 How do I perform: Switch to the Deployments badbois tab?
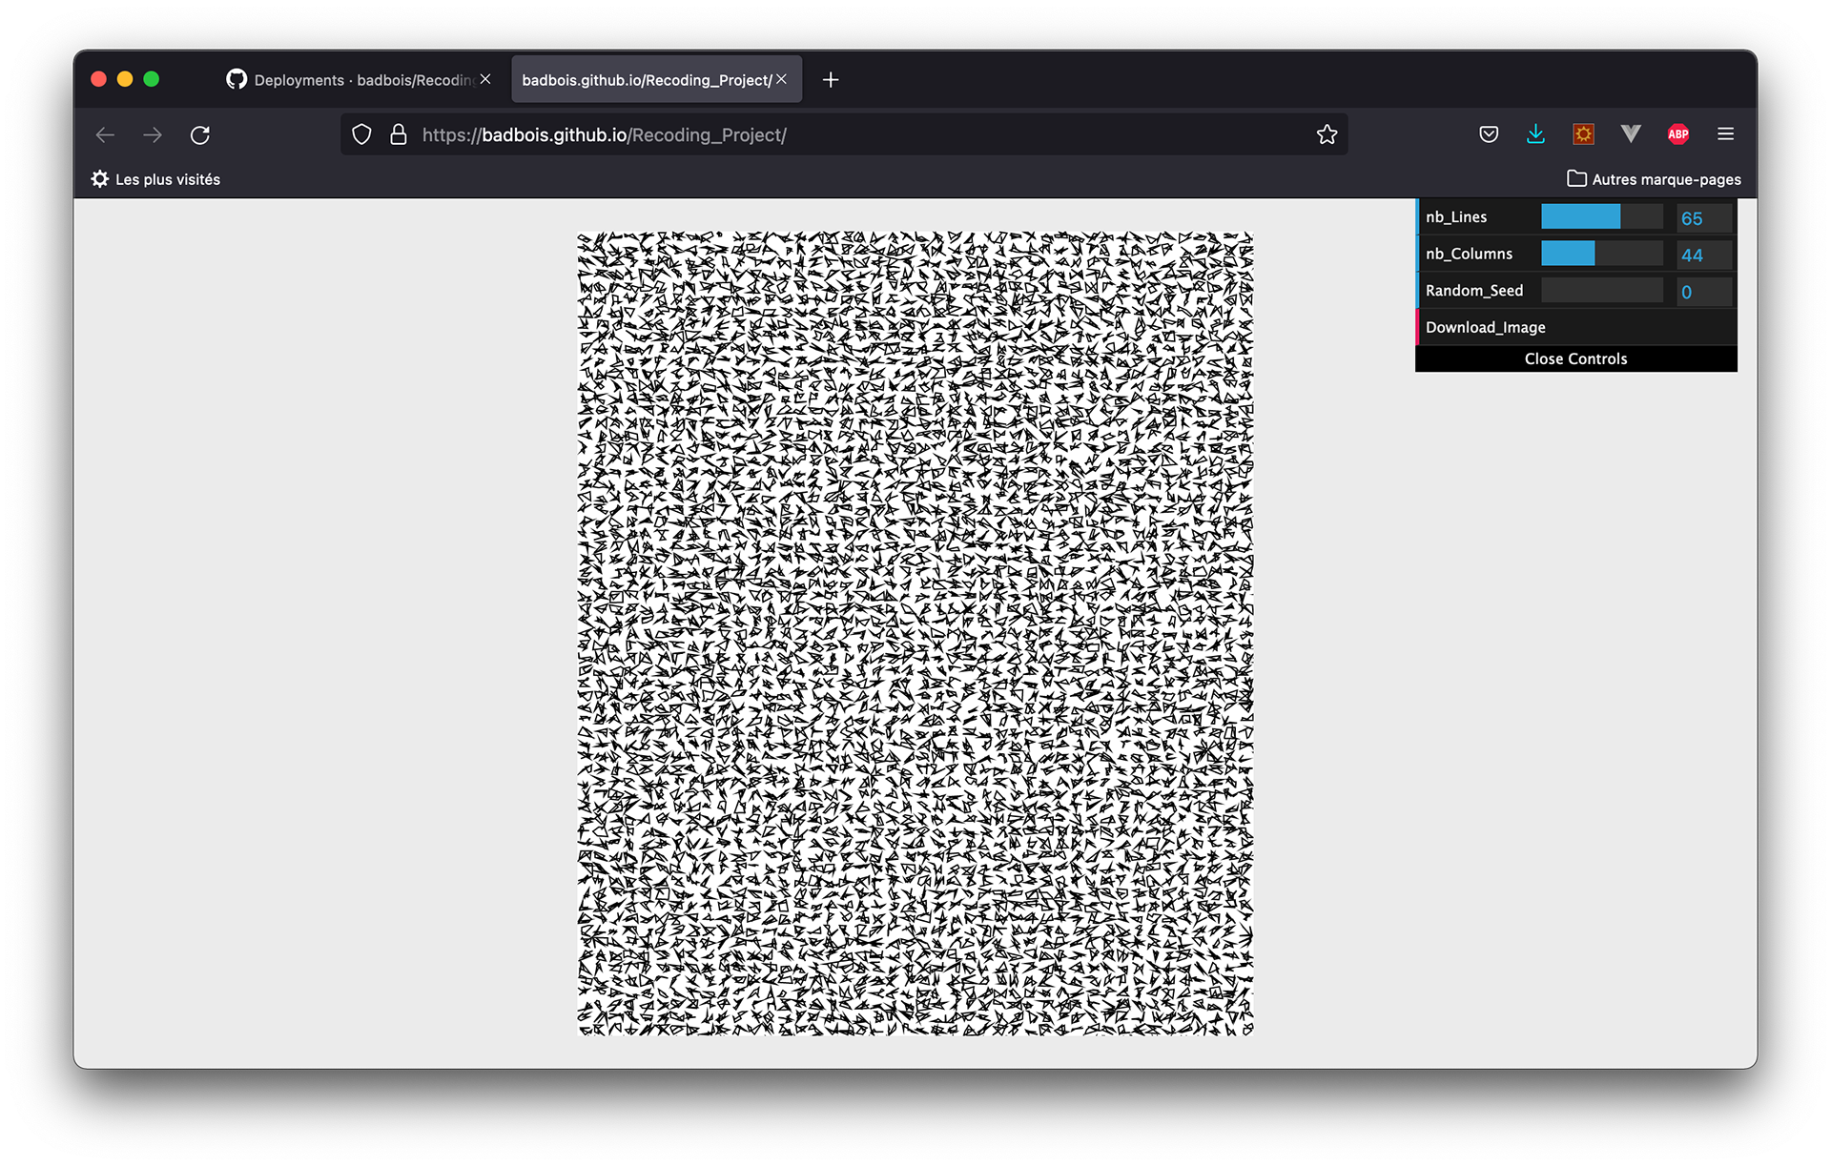[x=358, y=79]
